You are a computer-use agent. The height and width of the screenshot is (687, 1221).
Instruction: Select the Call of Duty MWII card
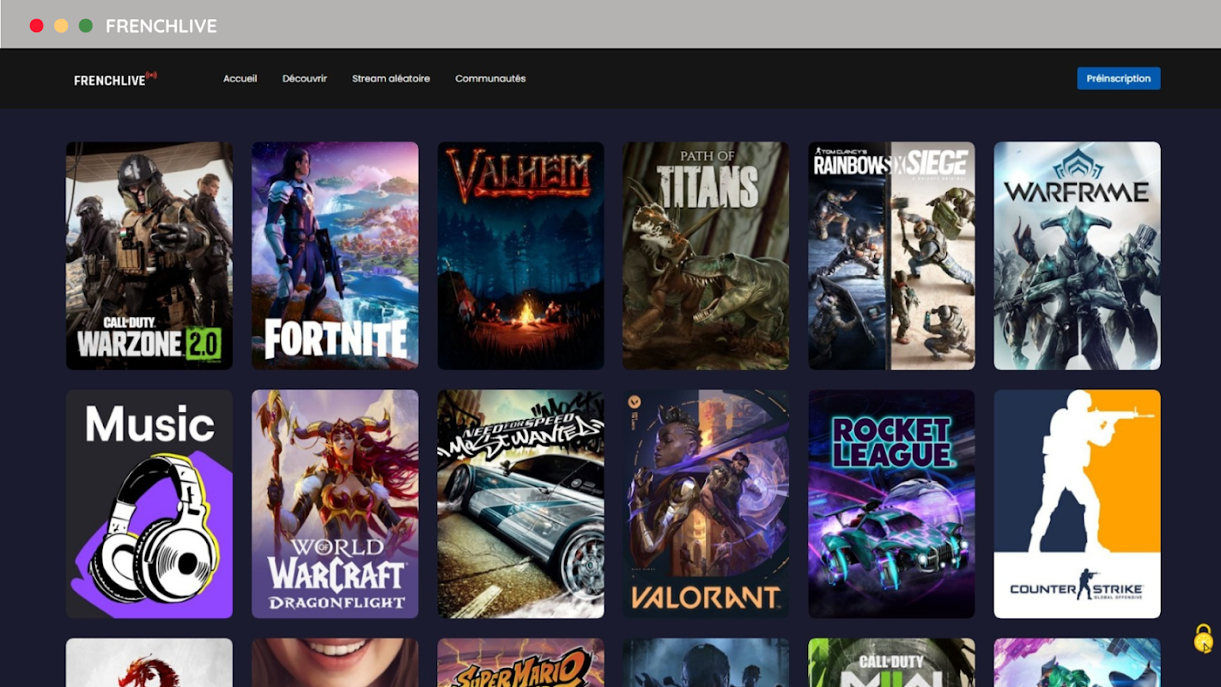coord(891,663)
